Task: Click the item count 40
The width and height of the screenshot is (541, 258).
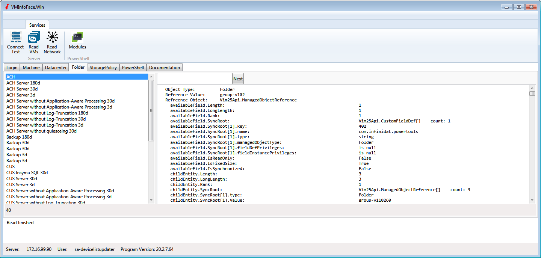Action: (x=9, y=210)
